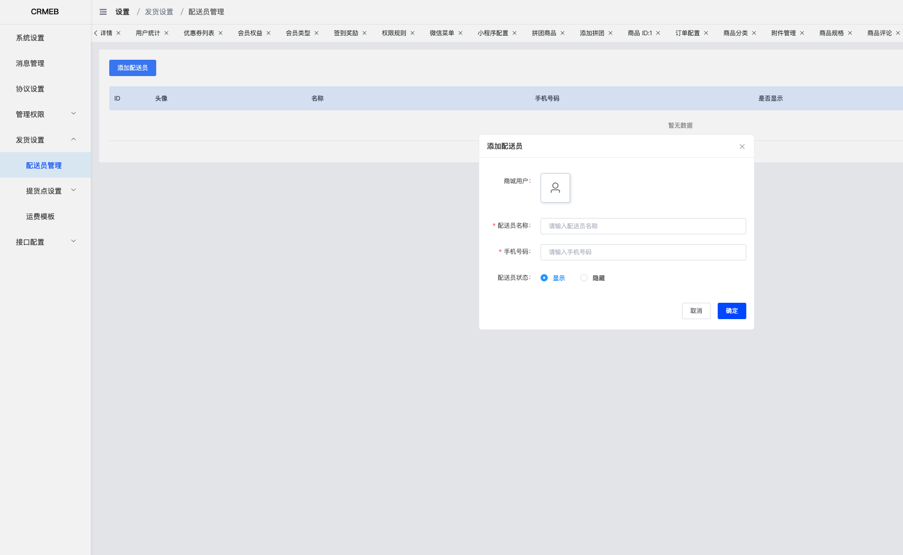Focus the 手机号码 input field
The height and width of the screenshot is (555, 903).
point(643,252)
